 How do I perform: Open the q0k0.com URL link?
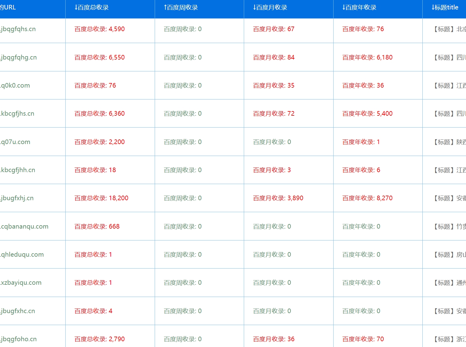[15, 85]
